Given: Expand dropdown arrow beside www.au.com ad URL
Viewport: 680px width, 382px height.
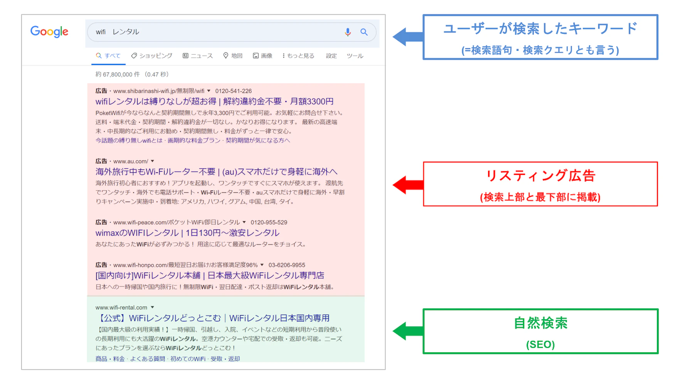Looking at the screenshot, I should coord(152,161).
